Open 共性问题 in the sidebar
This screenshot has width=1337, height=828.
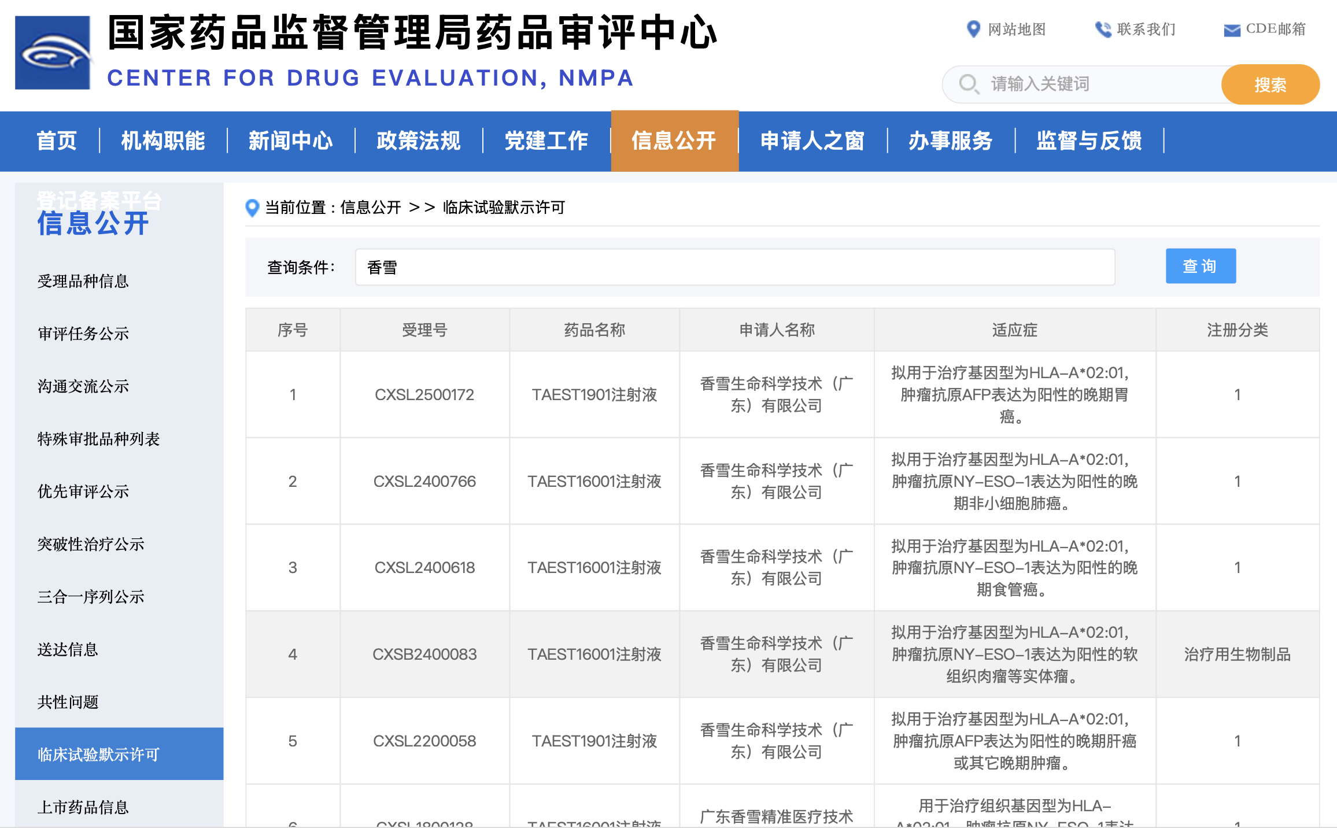click(x=68, y=702)
